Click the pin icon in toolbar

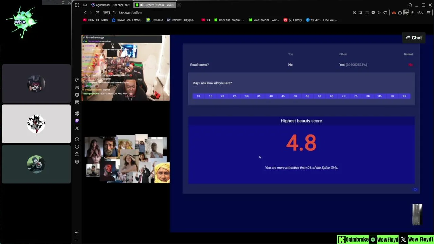[x=361, y=13]
